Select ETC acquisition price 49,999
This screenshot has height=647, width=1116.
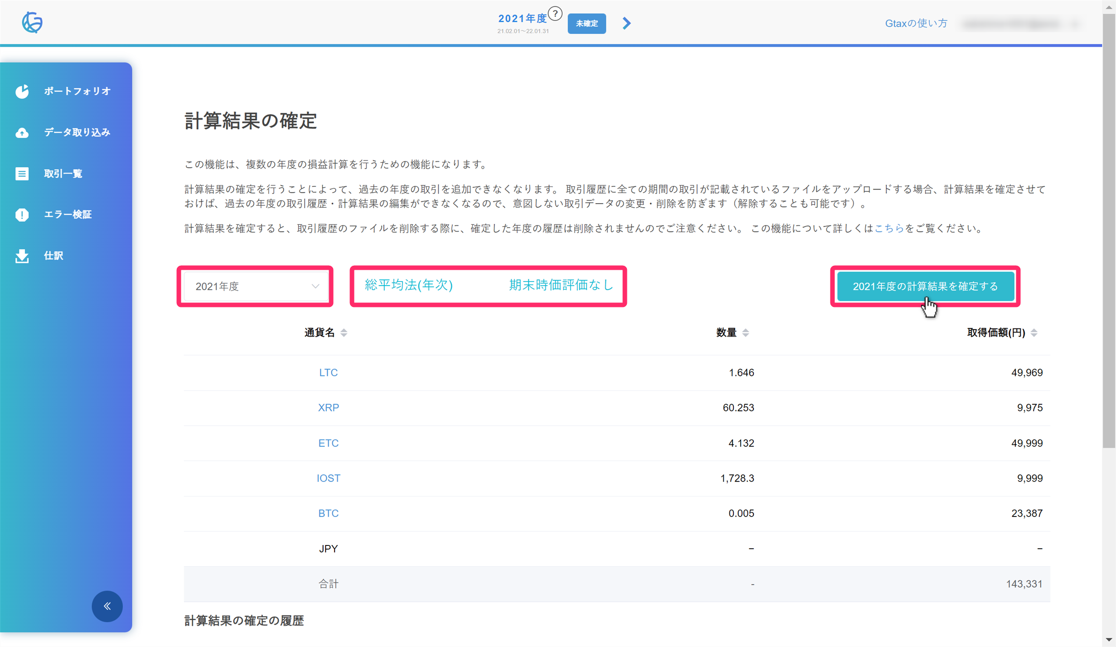tap(1027, 443)
